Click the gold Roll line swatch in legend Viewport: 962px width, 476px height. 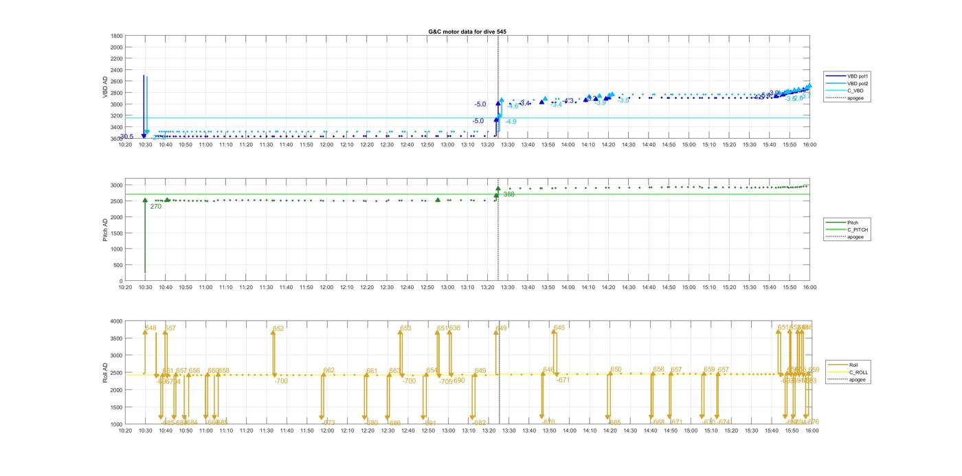tap(838, 365)
